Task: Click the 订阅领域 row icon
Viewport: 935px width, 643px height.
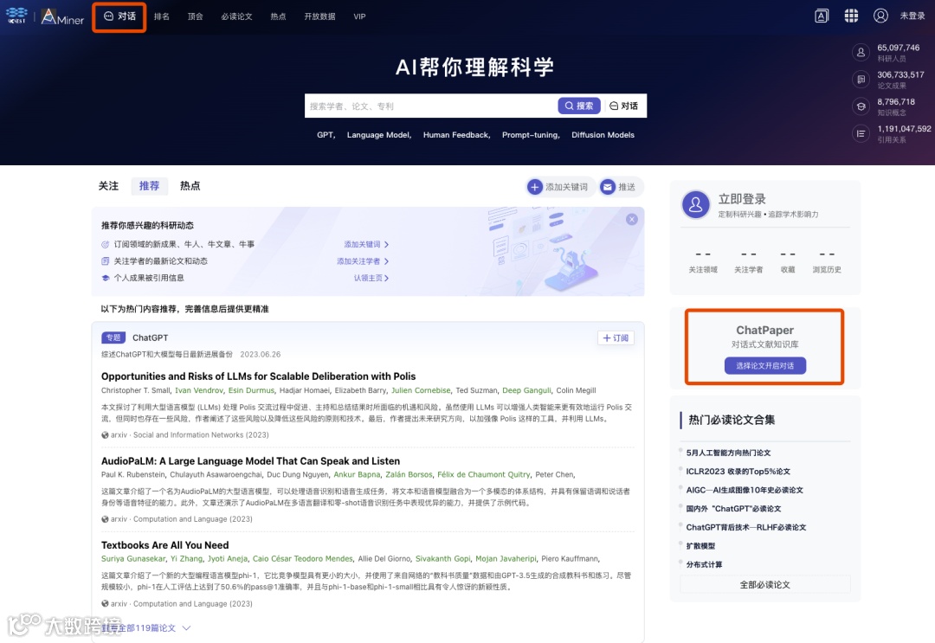Action: [106, 244]
